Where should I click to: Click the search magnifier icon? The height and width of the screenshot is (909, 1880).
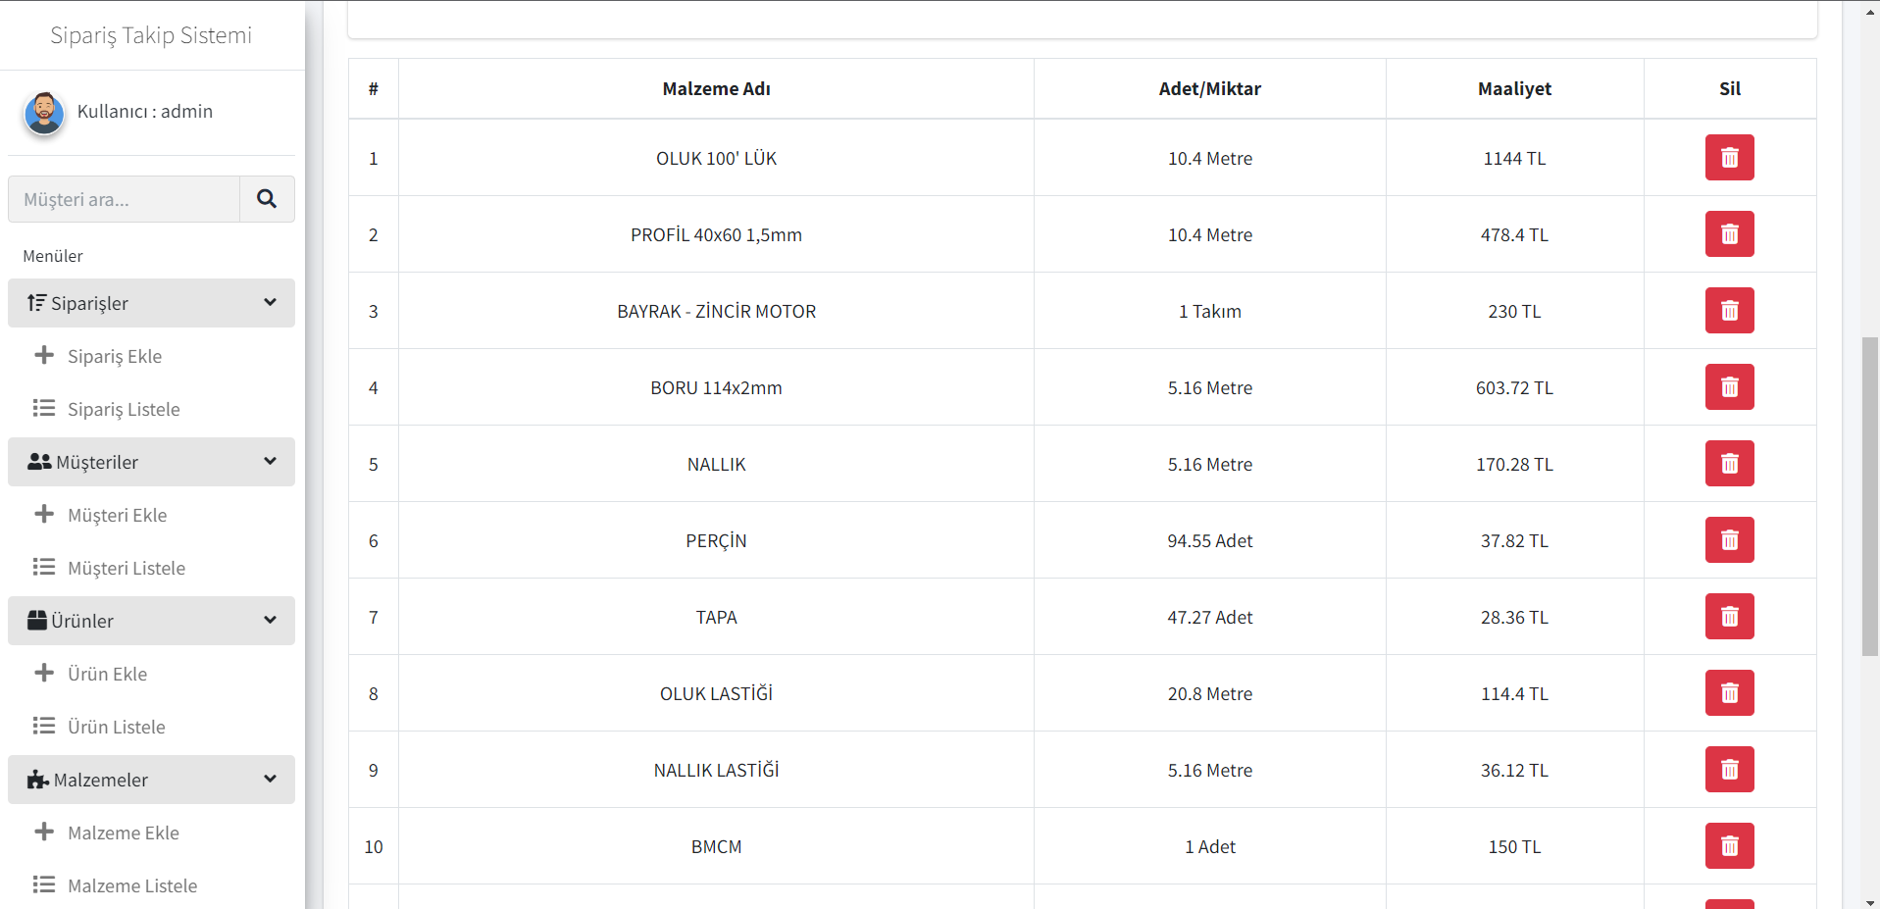(267, 199)
